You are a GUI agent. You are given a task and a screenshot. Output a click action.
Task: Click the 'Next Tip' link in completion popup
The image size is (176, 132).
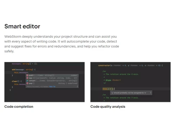click(52, 87)
